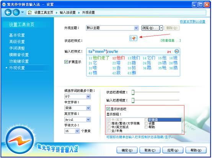Select 功能键设置 in sidebar
212x158 pixels.
[x=19, y=61]
